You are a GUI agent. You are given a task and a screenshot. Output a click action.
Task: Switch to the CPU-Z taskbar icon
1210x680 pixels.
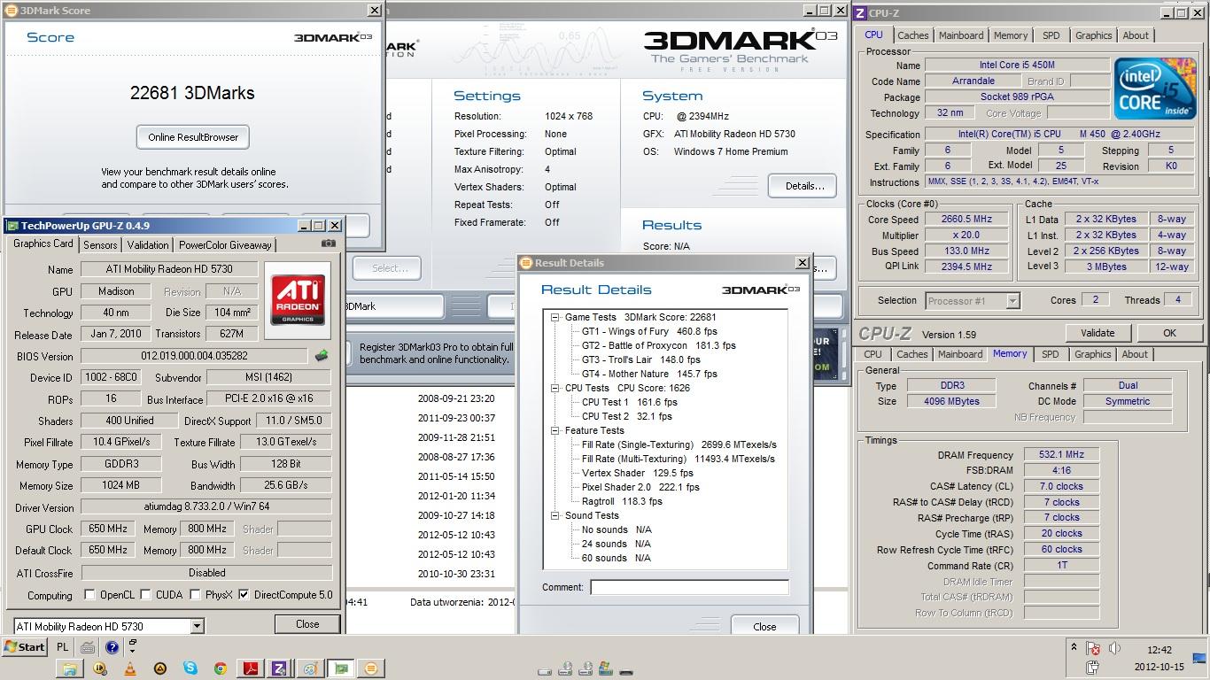280,668
